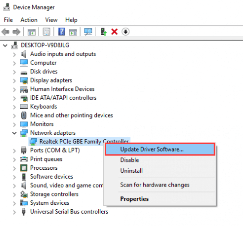Screen dimensions: 243x226
Task: Click the black down-arrow disable device icon
Action: [x=125, y=32]
